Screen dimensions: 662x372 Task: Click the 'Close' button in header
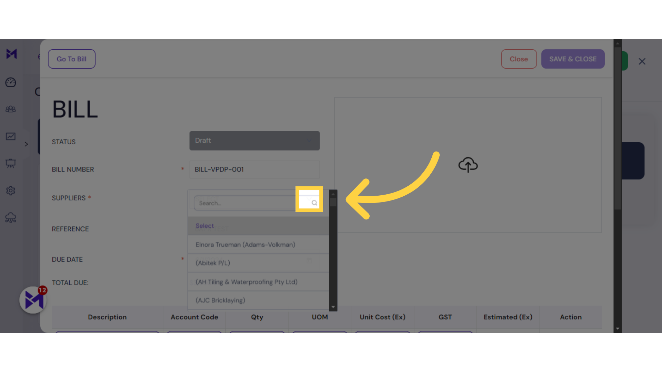tap(519, 59)
